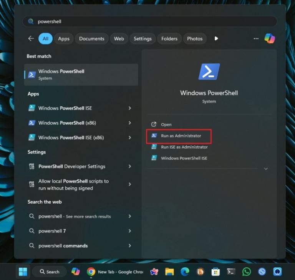
Task: Click the colorful pinwheel app in the taskbar
Action: pyautogui.click(x=154, y=272)
